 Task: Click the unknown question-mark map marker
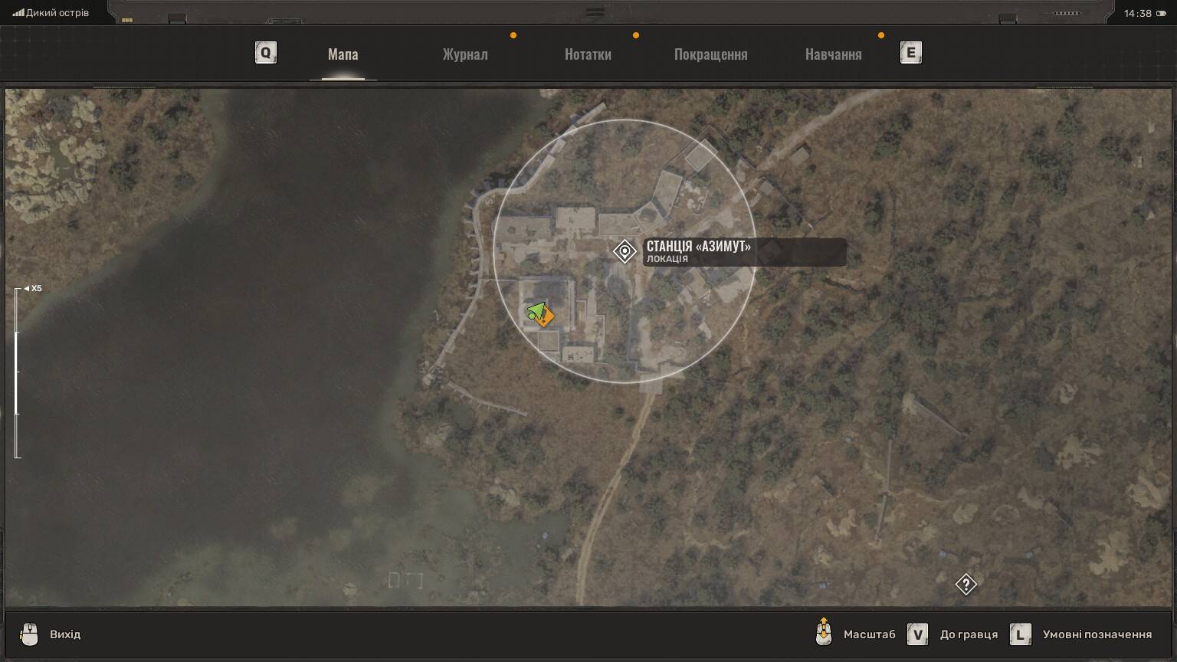pyautogui.click(x=966, y=585)
